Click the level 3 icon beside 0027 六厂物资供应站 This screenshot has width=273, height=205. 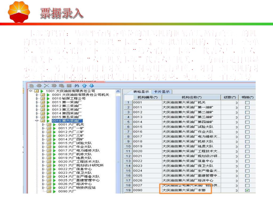(49, 188)
